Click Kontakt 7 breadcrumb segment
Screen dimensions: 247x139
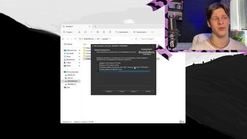coord(105,39)
